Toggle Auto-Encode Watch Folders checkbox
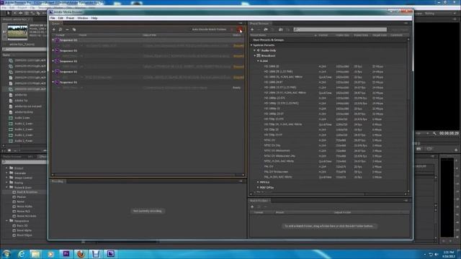461x259 pixels. pos(190,29)
